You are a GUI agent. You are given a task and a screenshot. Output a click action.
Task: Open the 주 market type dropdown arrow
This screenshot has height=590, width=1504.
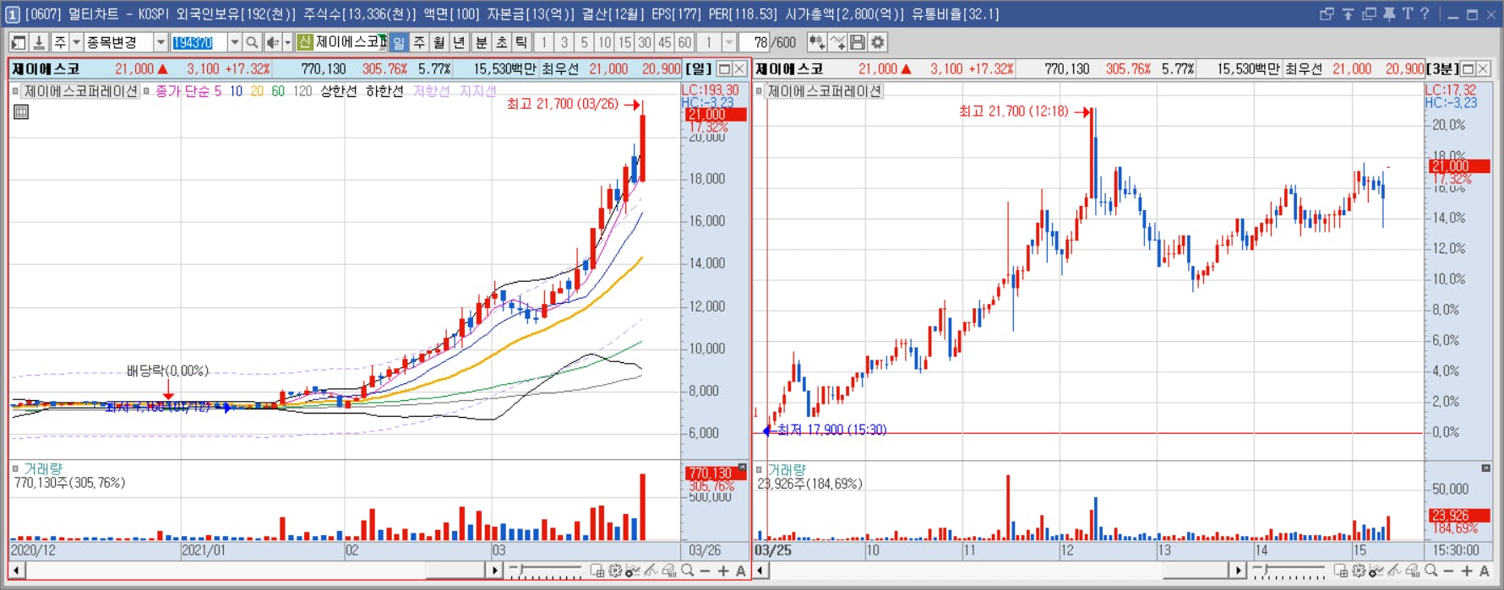coord(76,42)
